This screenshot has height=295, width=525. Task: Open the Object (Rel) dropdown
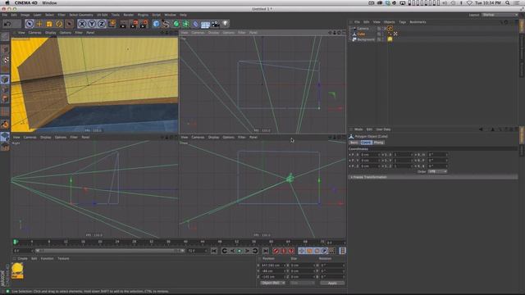[272, 283]
